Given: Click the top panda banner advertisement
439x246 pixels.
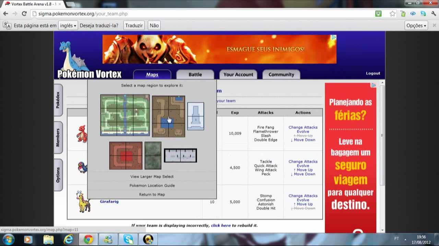Looking at the screenshot, I should 219,49.
